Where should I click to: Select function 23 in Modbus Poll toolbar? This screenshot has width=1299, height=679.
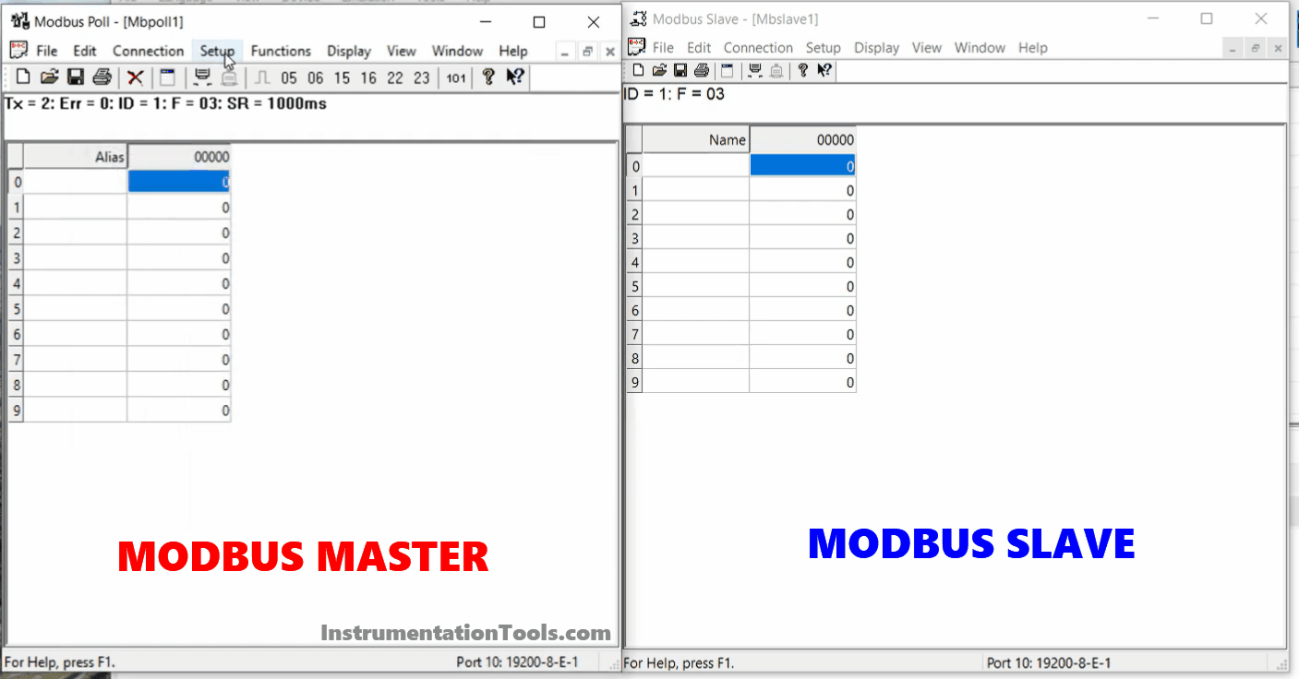(422, 78)
